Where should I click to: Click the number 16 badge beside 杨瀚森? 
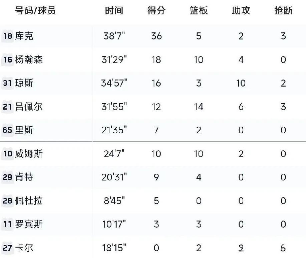tap(7, 60)
